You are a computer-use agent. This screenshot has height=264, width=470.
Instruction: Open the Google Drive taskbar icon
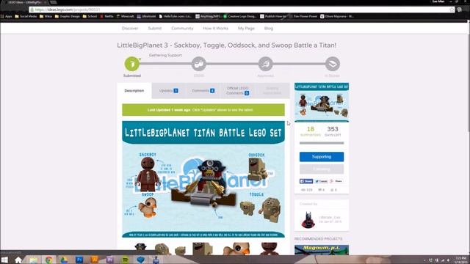[x=64, y=260]
